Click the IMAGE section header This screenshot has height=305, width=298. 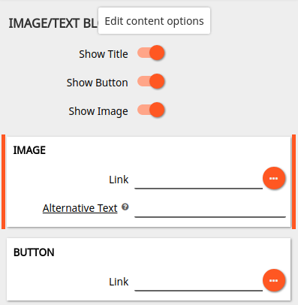29,150
